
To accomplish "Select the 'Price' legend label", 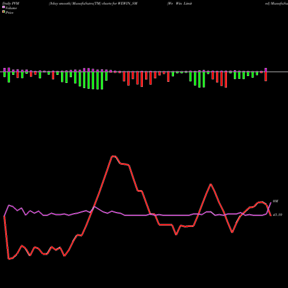I will 9,13.
